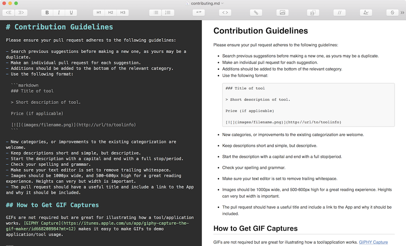Screen dimensions: 406x246
Task: Apply italic formatting with the I button
Action: (x=59, y=13)
